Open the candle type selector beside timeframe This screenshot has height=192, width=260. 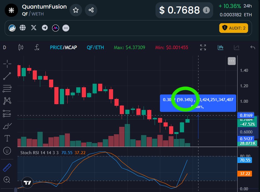[21, 48]
